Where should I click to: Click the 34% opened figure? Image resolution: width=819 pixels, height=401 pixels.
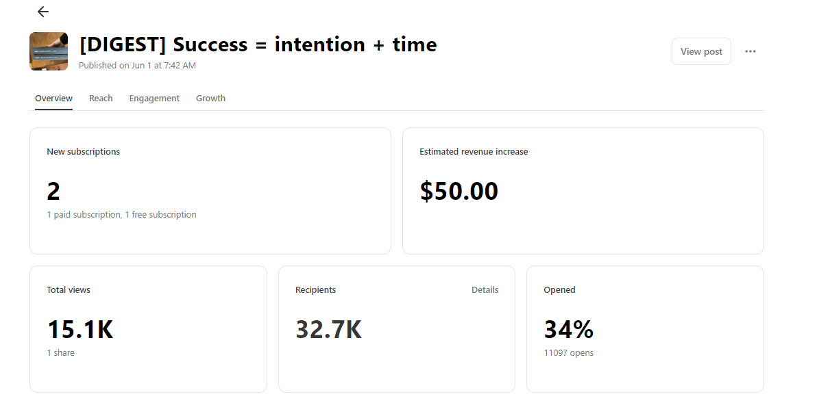(x=568, y=330)
